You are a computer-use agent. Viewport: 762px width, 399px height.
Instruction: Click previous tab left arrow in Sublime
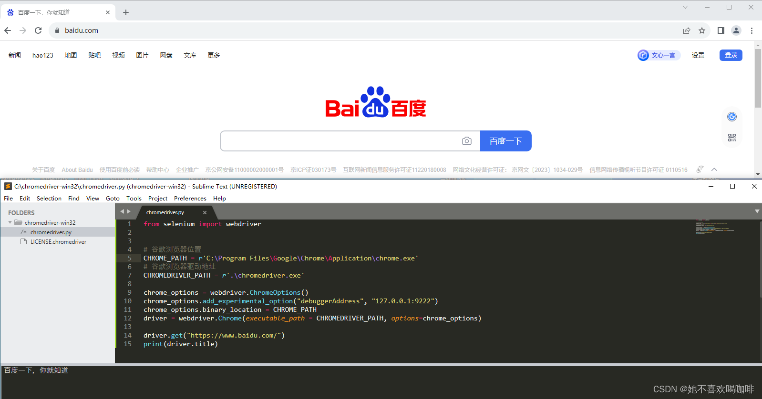122,211
